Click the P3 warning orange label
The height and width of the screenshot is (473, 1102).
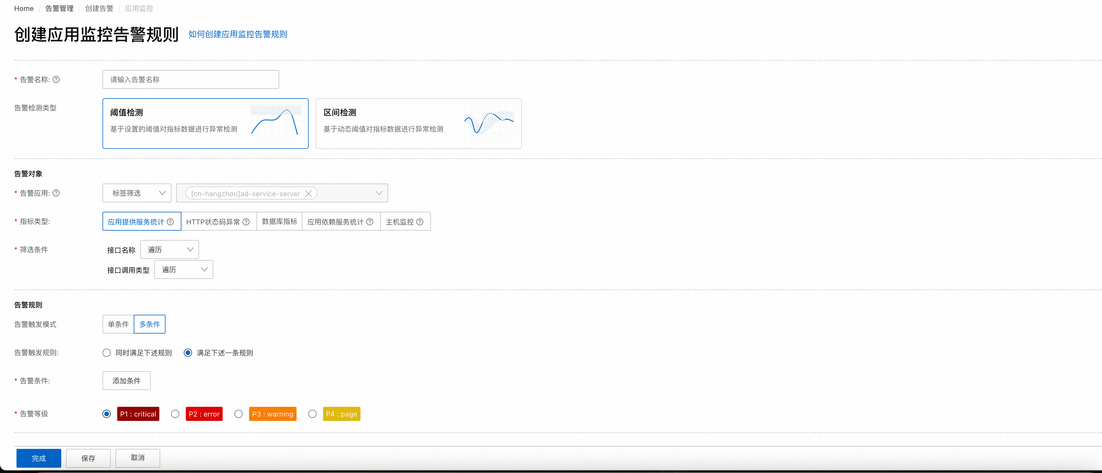[272, 414]
